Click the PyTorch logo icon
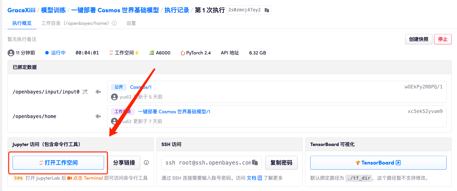457x191 pixels. point(183,53)
